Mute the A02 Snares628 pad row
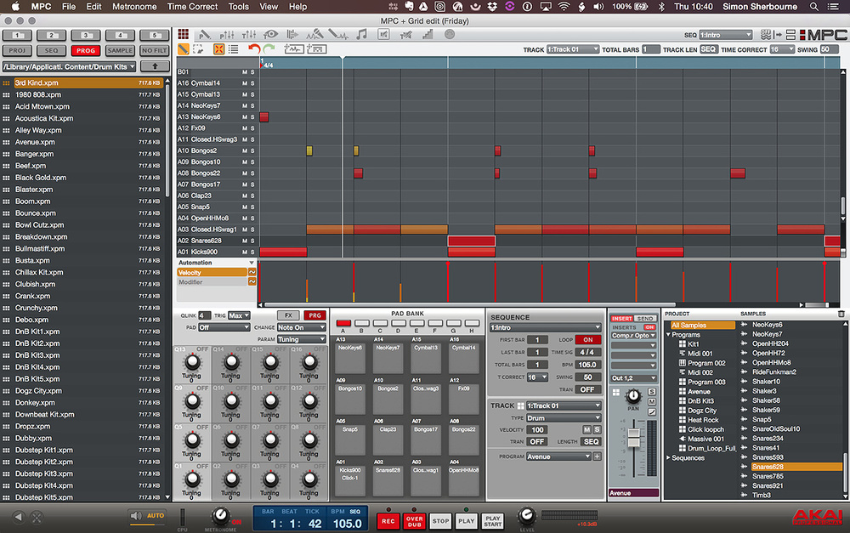Viewport: 850px width, 533px height. (x=245, y=241)
